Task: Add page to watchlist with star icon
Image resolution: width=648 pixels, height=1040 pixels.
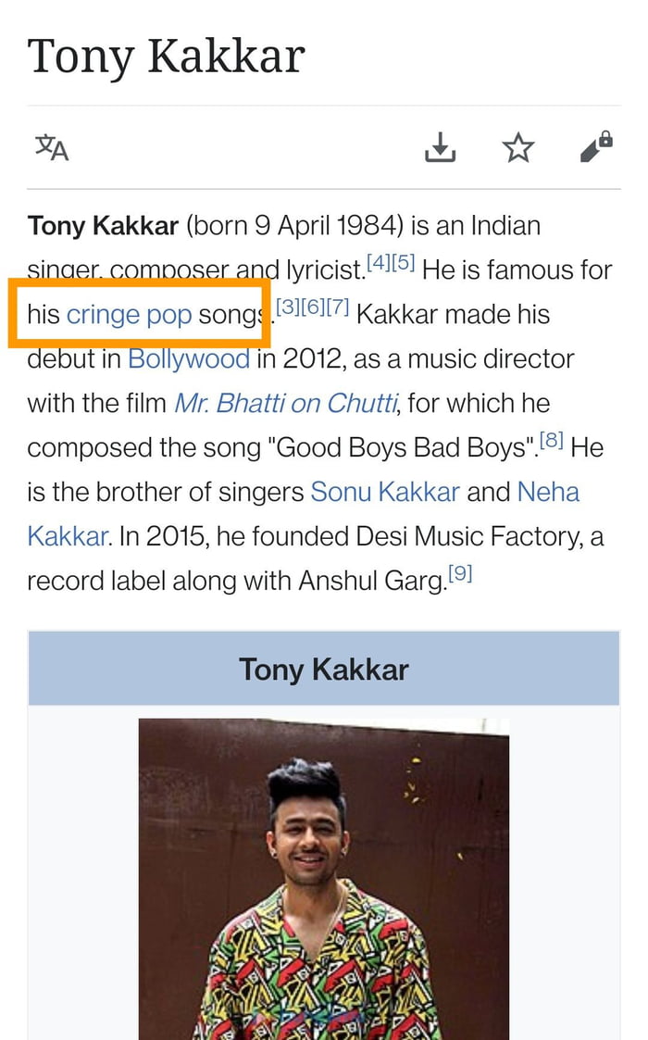Action: click(518, 147)
